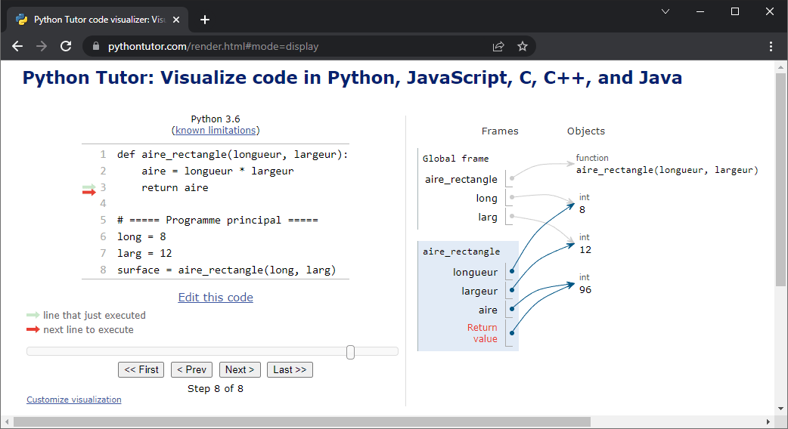Open the Chrome three-dot menu
Viewport: 788px width, 429px height.
[771, 46]
